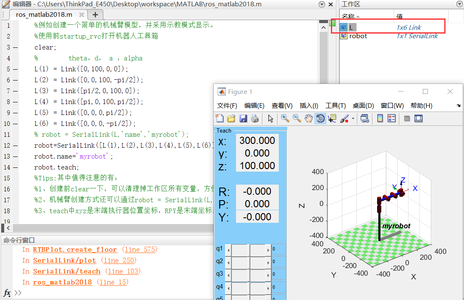Click the q1 value input field
Screen dimensions: 464x300
278,249
